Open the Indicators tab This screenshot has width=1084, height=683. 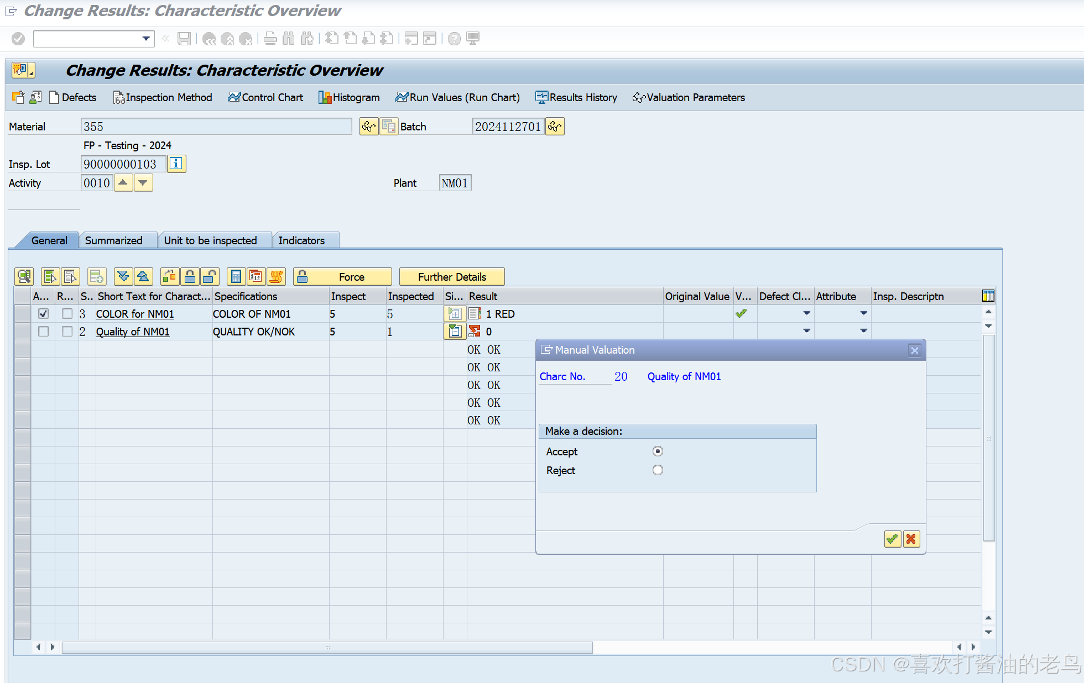(301, 240)
